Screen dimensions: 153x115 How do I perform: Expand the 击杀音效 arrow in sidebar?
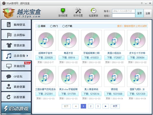click(x=27, y=56)
